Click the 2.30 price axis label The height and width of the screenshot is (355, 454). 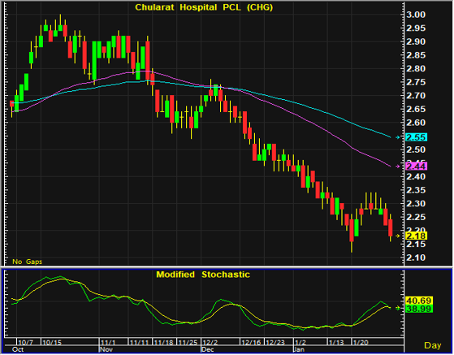(416, 204)
